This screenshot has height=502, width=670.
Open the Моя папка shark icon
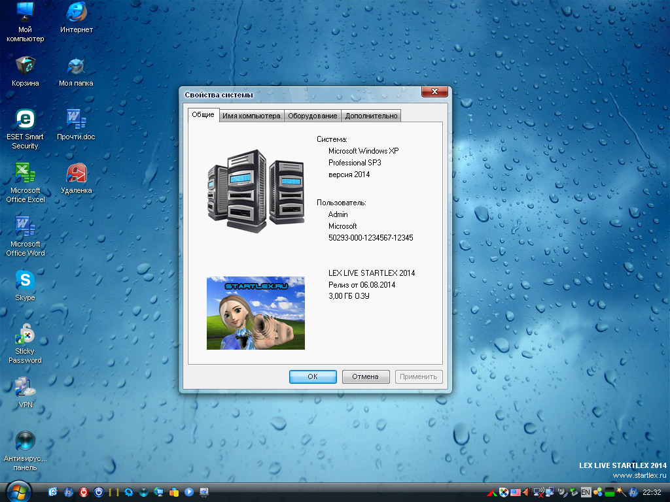pos(76,71)
